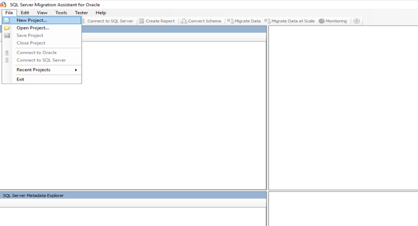Screen dimensions: 418x226
Task: Open the Help menu
Action: 101,13
